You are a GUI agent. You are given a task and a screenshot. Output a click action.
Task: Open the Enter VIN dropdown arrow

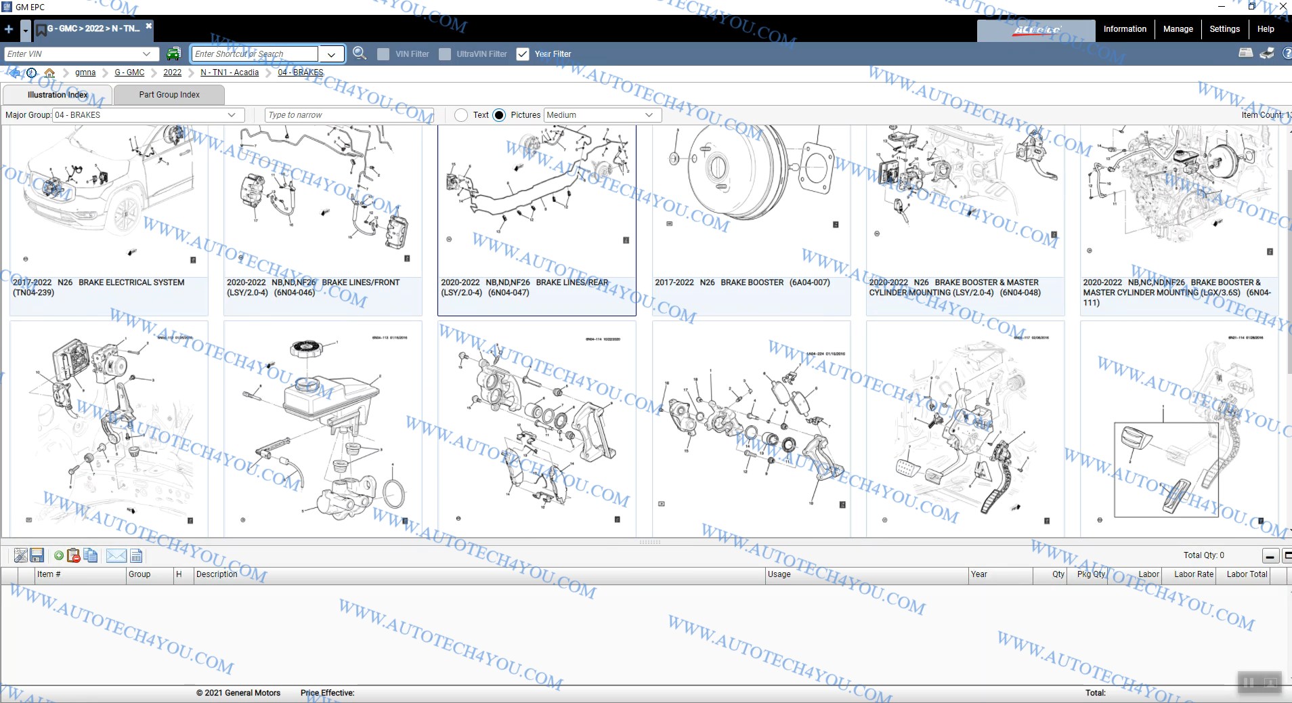146,54
